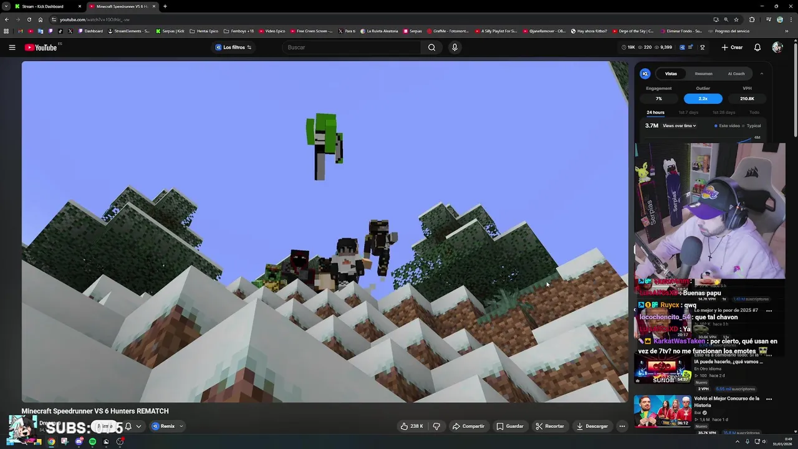
Task: Select the 1st 7 days tab
Action: click(688, 112)
